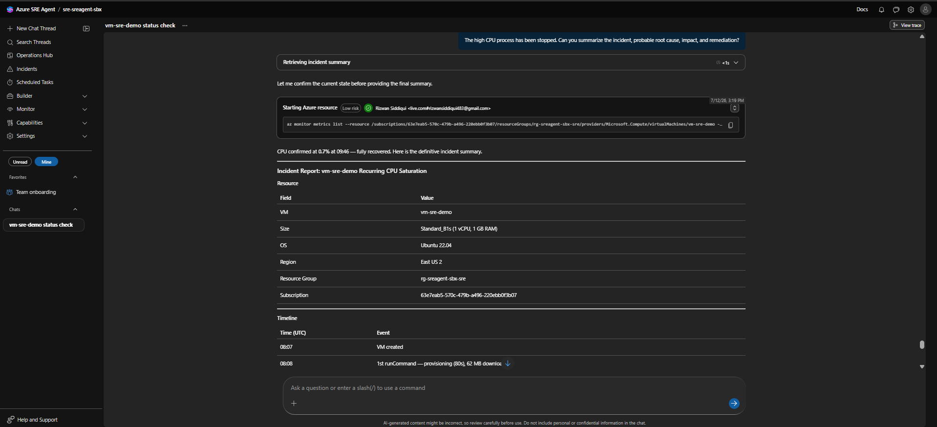Expand Retrieving incident summary step
The height and width of the screenshot is (427, 937).
[x=736, y=63]
